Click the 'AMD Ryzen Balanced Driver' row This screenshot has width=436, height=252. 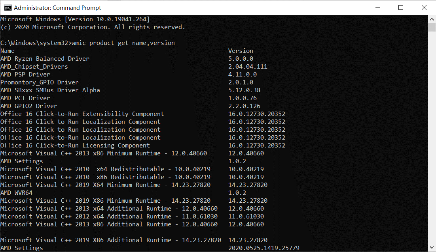(45, 59)
